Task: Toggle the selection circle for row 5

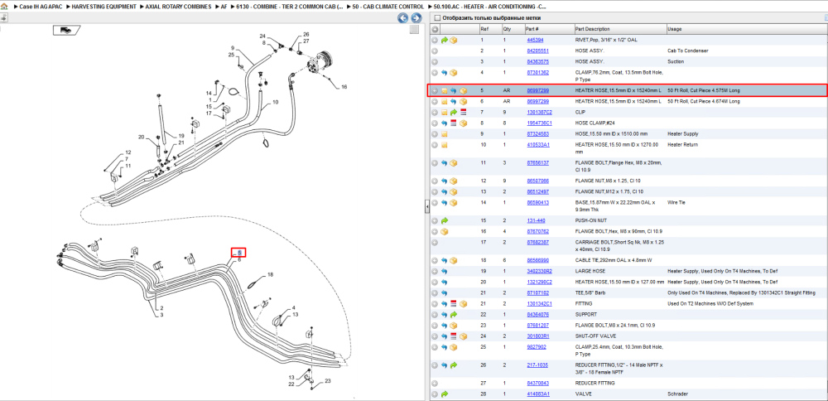Action: pos(436,91)
